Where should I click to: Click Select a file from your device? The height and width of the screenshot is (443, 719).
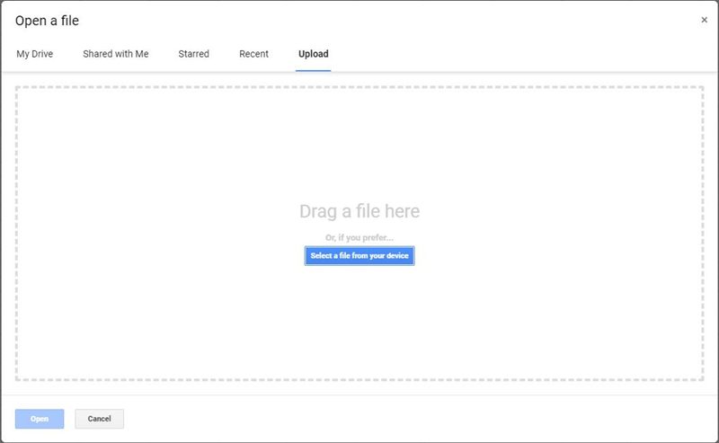click(359, 256)
